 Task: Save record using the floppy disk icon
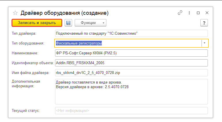(68, 23)
